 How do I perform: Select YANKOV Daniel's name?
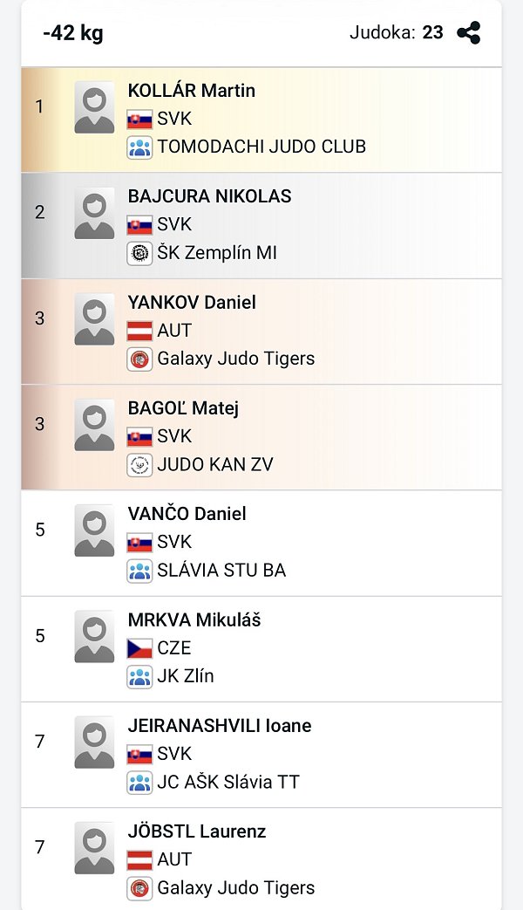tap(192, 303)
